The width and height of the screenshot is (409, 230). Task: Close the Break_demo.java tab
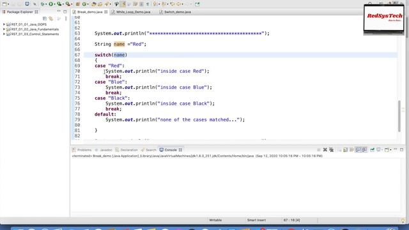click(x=106, y=12)
